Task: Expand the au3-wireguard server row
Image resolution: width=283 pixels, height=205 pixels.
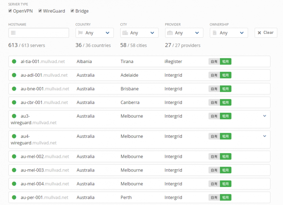Action: click(264, 116)
